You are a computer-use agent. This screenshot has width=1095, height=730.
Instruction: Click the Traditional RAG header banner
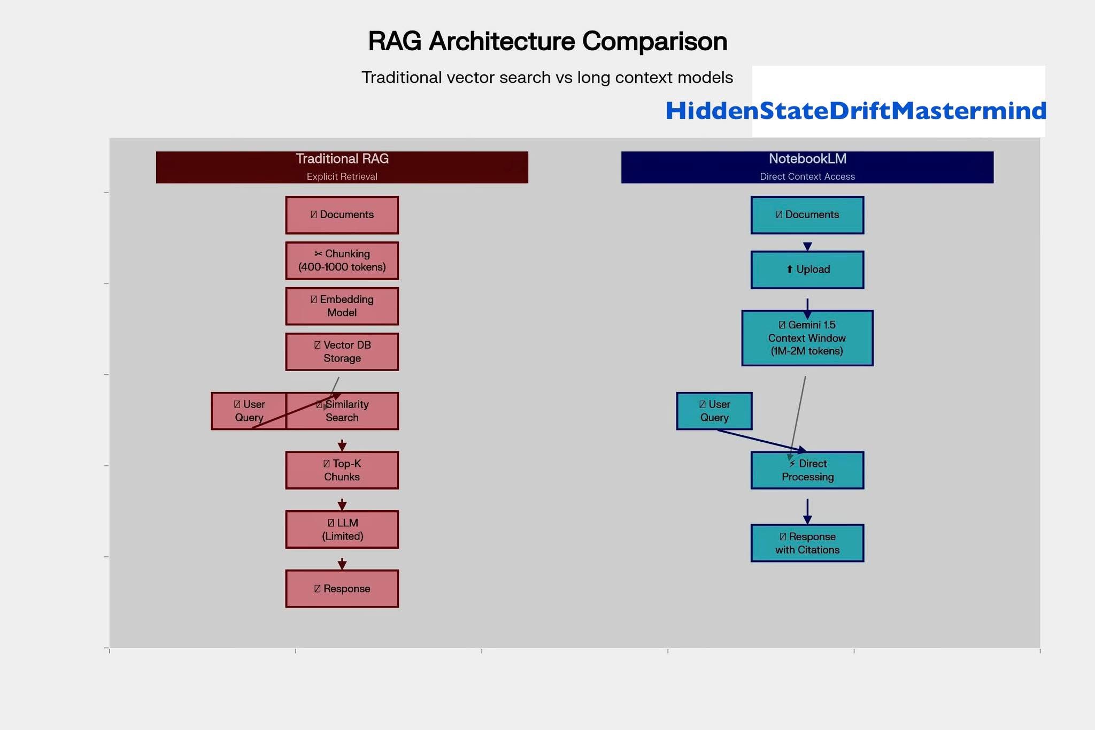(342, 167)
